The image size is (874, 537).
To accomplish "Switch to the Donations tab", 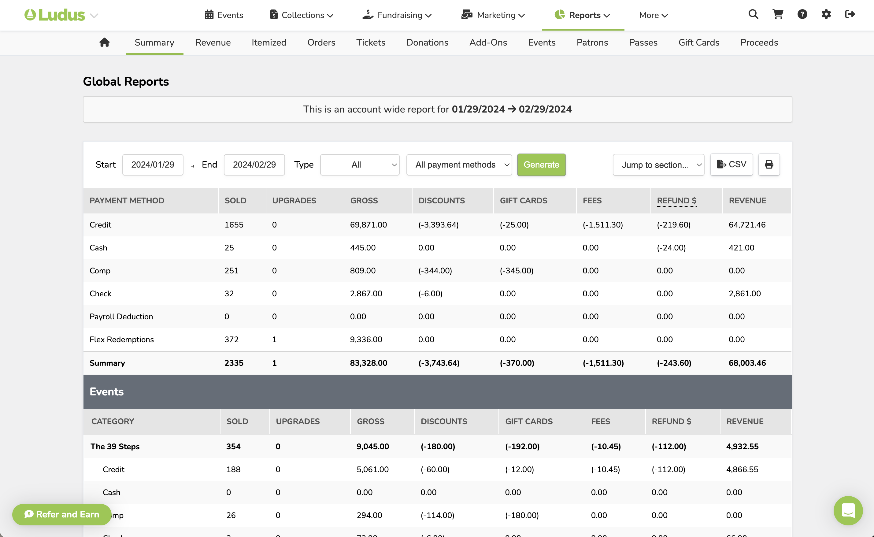I will pyautogui.click(x=427, y=43).
